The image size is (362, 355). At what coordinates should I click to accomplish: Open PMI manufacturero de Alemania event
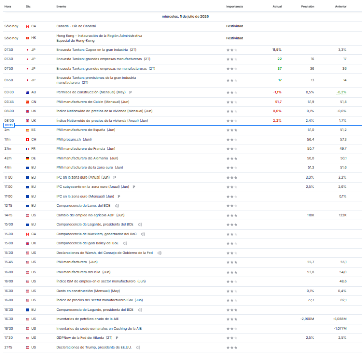[87, 158]
